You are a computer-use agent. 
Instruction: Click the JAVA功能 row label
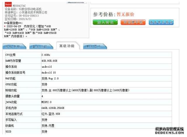click(x=11, y=102)
